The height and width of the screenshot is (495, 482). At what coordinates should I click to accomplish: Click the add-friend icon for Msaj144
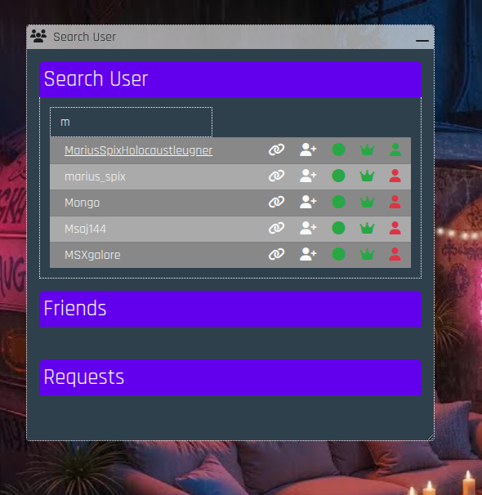pos(308,228)
